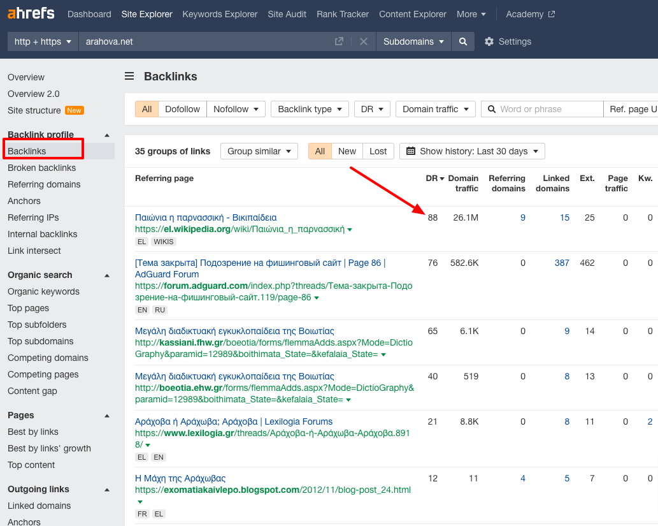Open Competing domains report
The height and width of the screenshot is (526, 658).
(48, 358)
